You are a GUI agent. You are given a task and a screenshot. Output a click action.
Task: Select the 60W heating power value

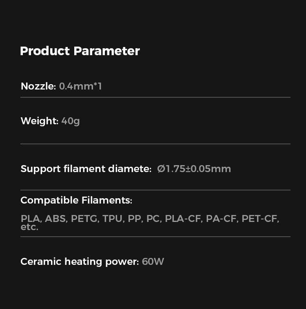pyautogui.click(x=153, y=262)
